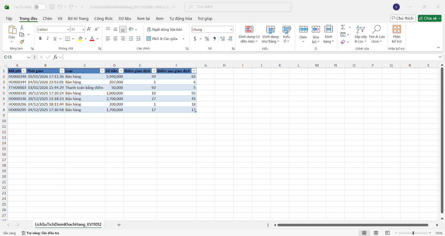Image resolution: width=445 pixels, height=236 pixels.
Task: Click the red Font Color A
Action: tap(92, 39)
